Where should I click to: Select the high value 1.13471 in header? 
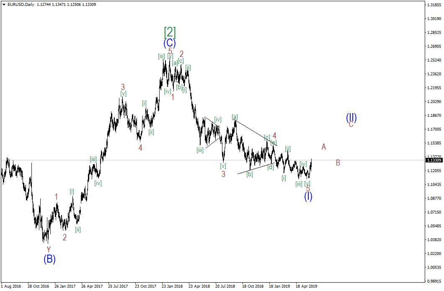(x=59, y=5)
